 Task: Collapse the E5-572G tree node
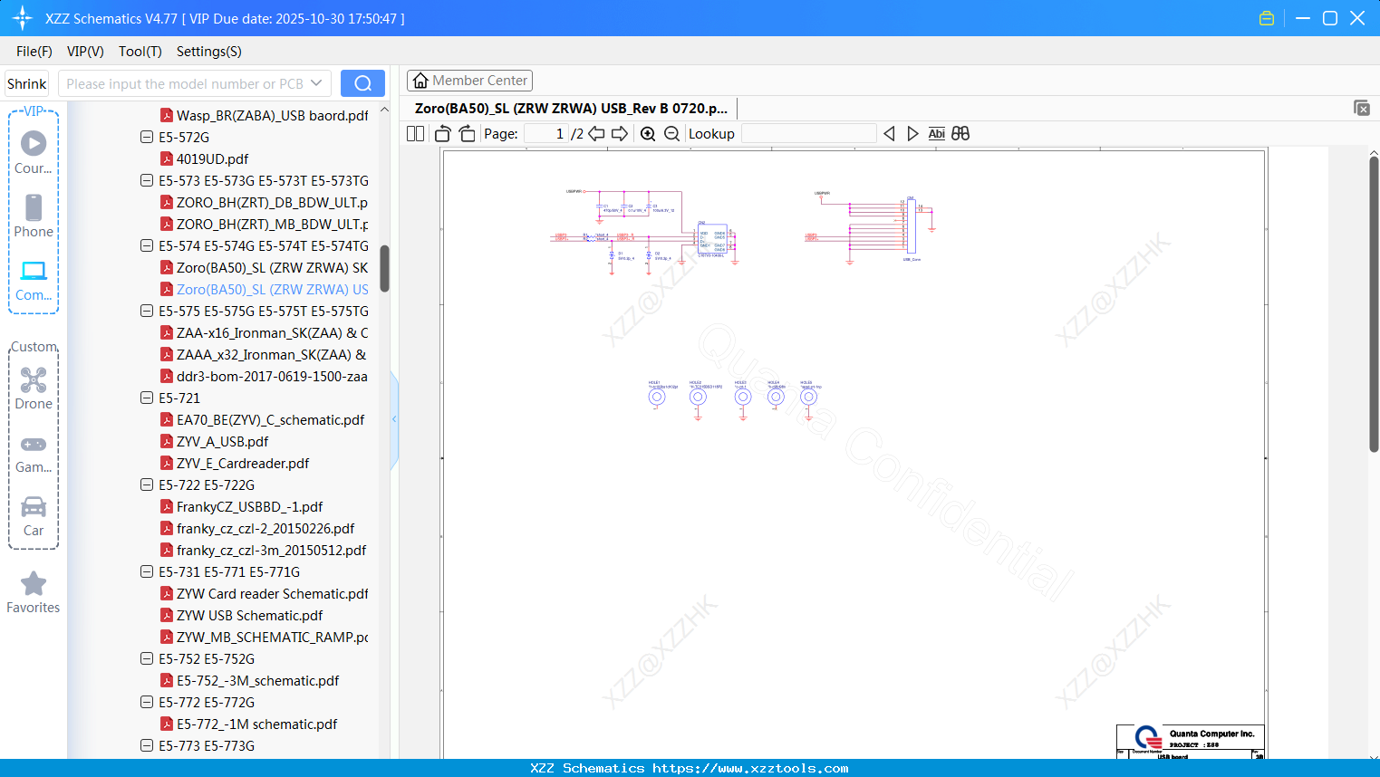[x=147, y=137]
